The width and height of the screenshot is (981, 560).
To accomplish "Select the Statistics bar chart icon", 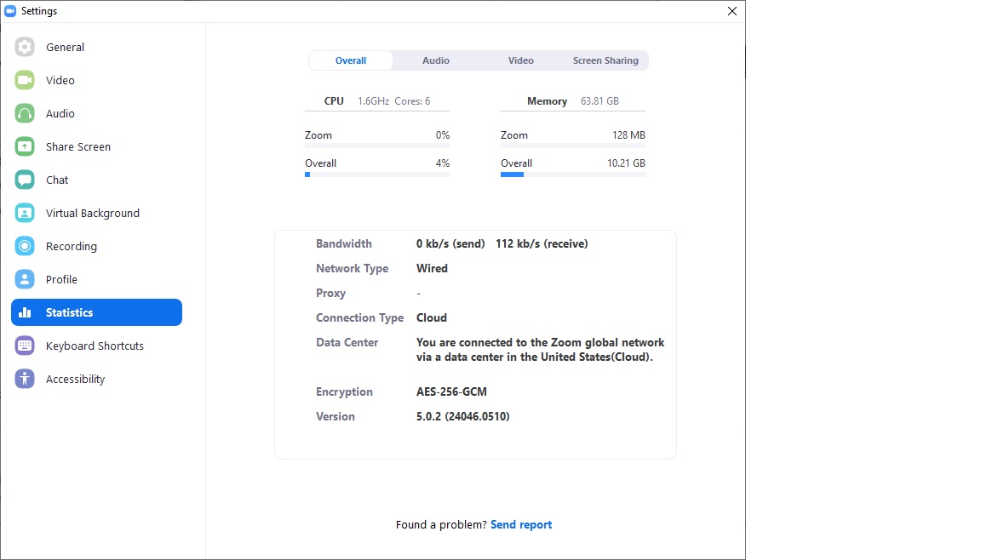I will [25, 312].
